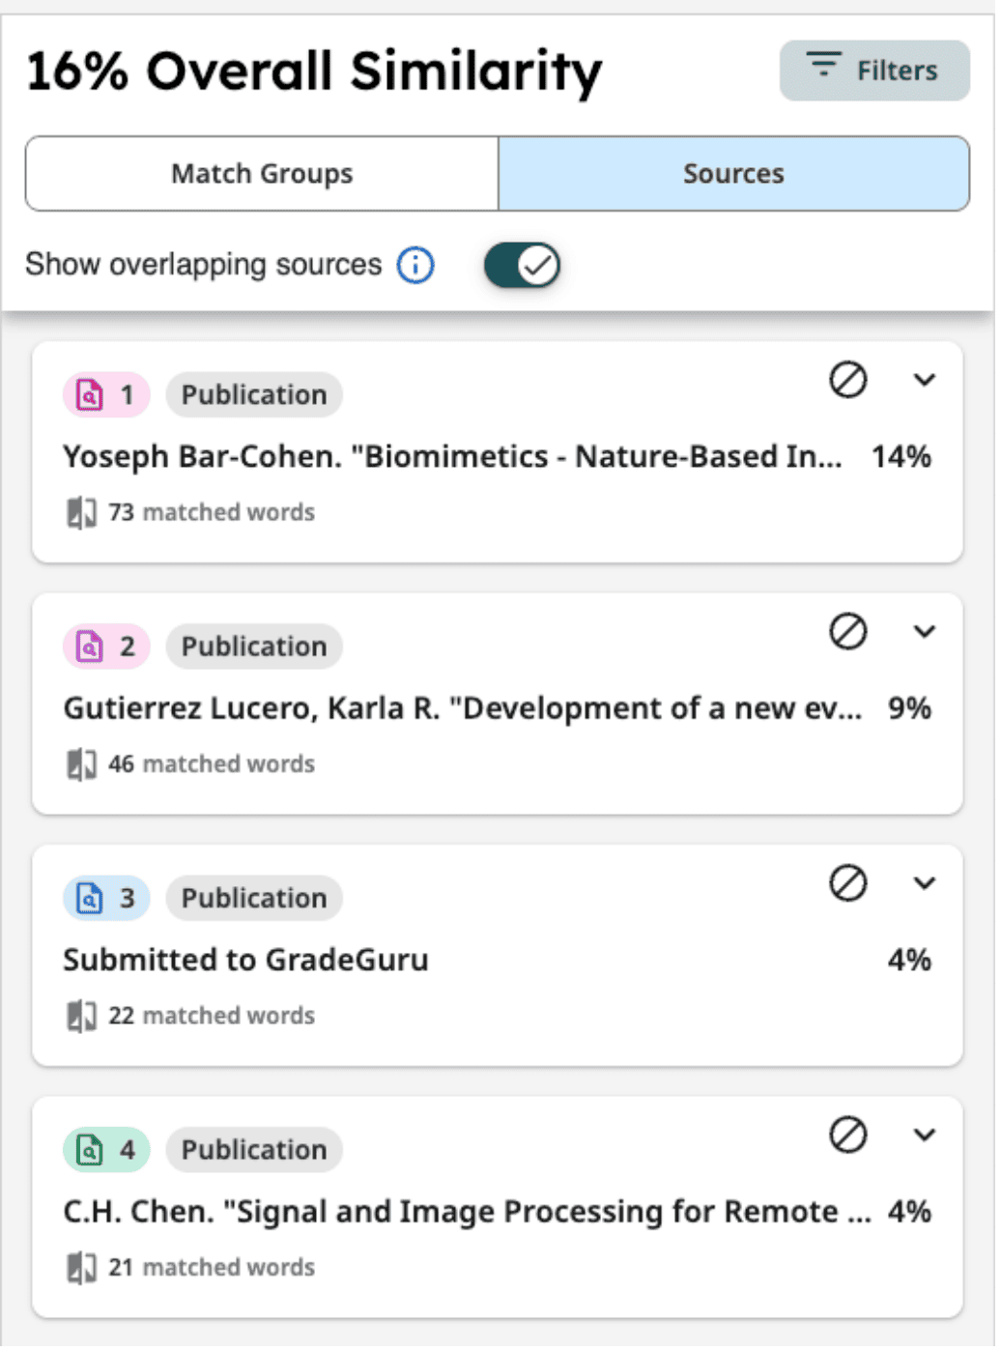Open the Yoseph Bar-Cohen Biomimetics source title
1001x1351 pixels.
tap(453, 458)
